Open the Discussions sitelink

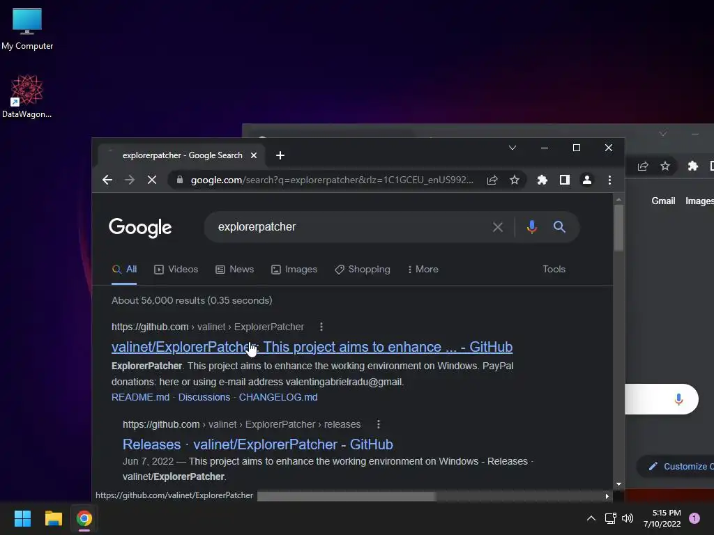click(x=204, y=397)
